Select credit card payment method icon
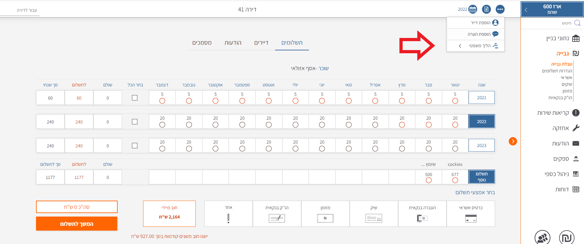The image size is (584, 244). (471, 218)
